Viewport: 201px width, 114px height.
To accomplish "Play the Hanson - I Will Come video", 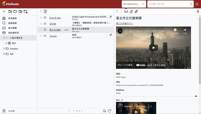I will pos(136,112).
